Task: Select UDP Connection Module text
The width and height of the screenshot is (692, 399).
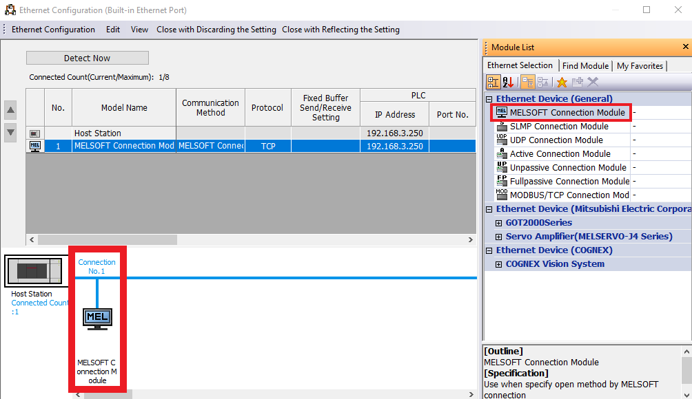Action: click(556, 140)
